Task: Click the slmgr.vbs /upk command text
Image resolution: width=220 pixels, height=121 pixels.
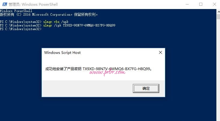Action: [56, 22]
